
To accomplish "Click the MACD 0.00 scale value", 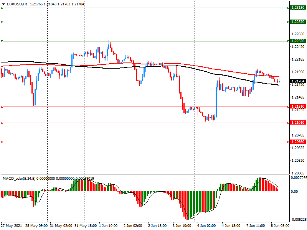I will click(295, 191).
